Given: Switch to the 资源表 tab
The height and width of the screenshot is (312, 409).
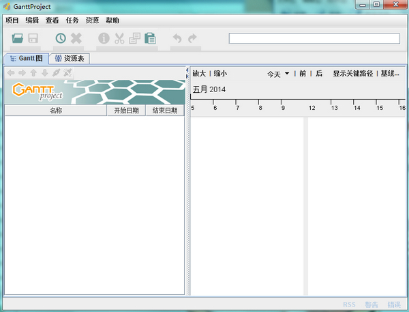Looking at the screenshot, I should tap(70, 58).
